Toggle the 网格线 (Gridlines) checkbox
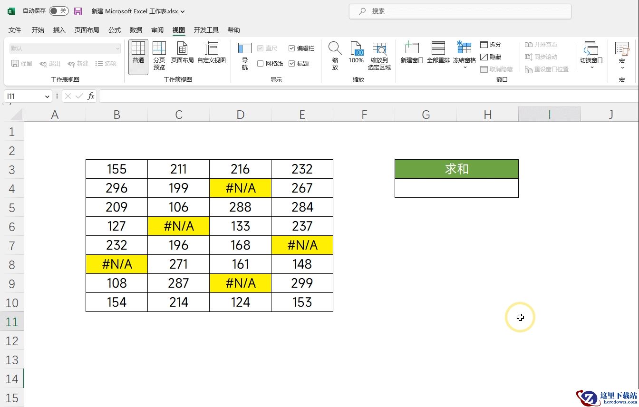639x407 pixels. [261, 64]
